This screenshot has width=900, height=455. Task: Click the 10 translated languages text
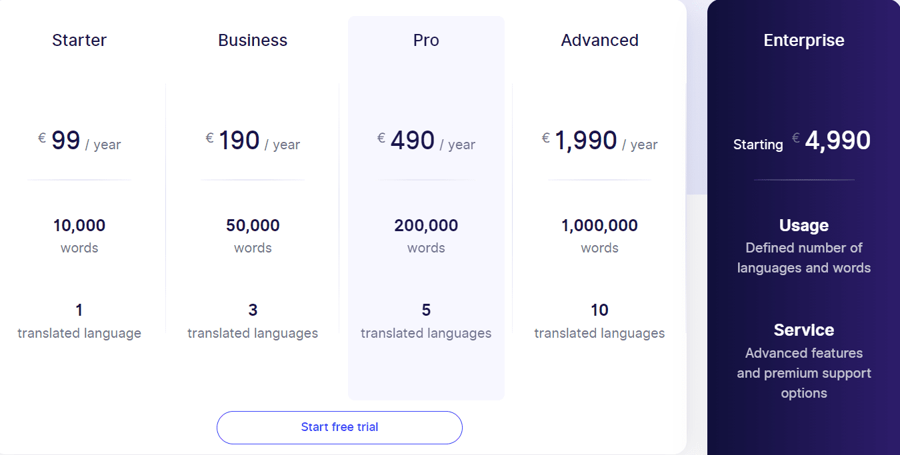[x=599, y=322]
